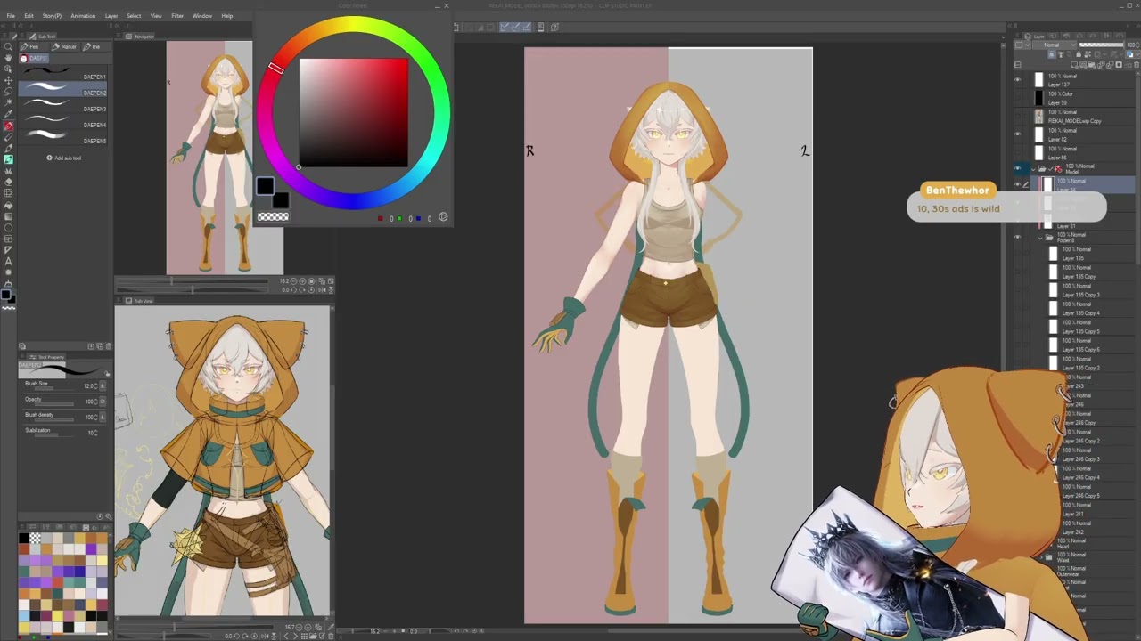Select the Lasso selection tool
The height and width of the screenshot is (641, 1141).
[x=8, y=92]
